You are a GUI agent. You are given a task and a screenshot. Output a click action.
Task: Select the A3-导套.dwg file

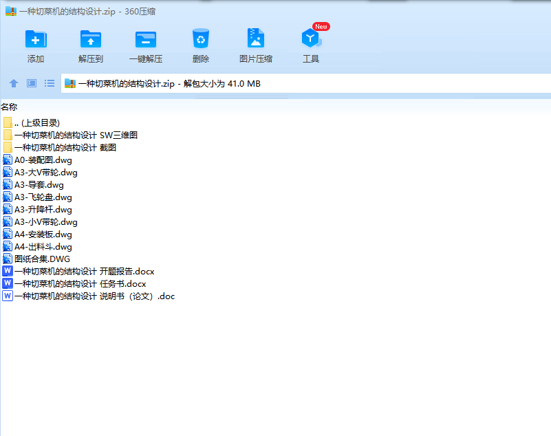[x=34, y=185]
